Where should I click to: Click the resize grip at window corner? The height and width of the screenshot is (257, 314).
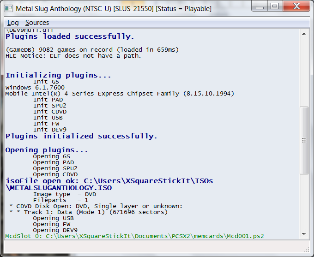tap(307, 250)
